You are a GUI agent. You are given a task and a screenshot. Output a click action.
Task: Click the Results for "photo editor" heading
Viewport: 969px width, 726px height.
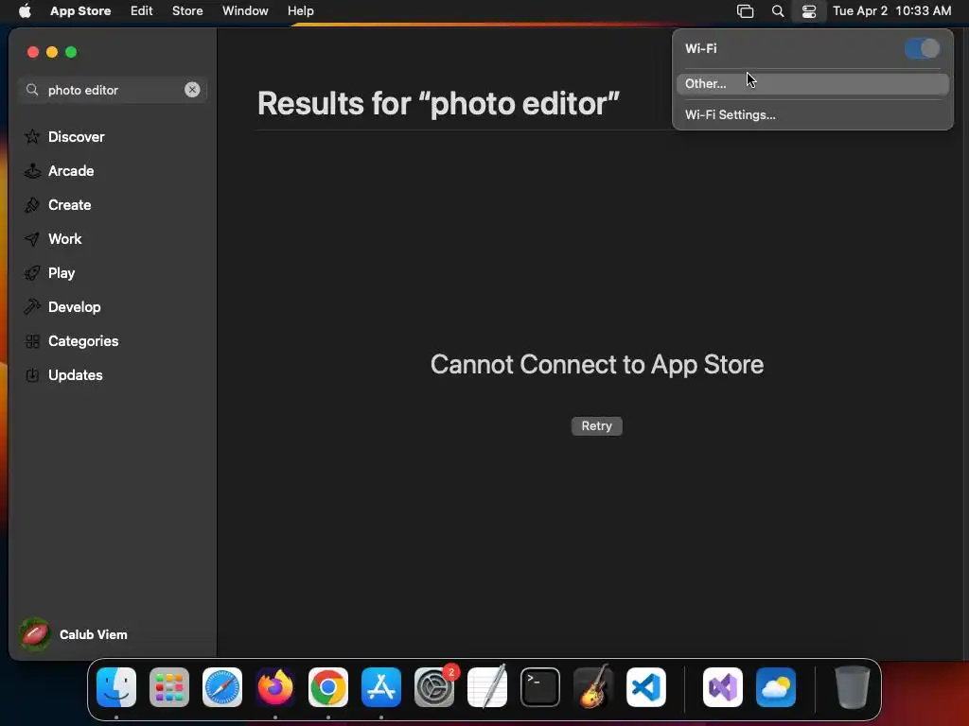438,103
